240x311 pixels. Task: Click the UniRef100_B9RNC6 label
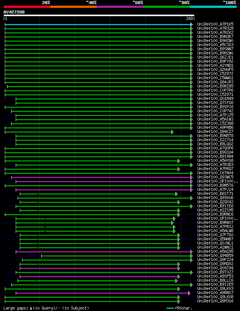click(x=215, y=214)
